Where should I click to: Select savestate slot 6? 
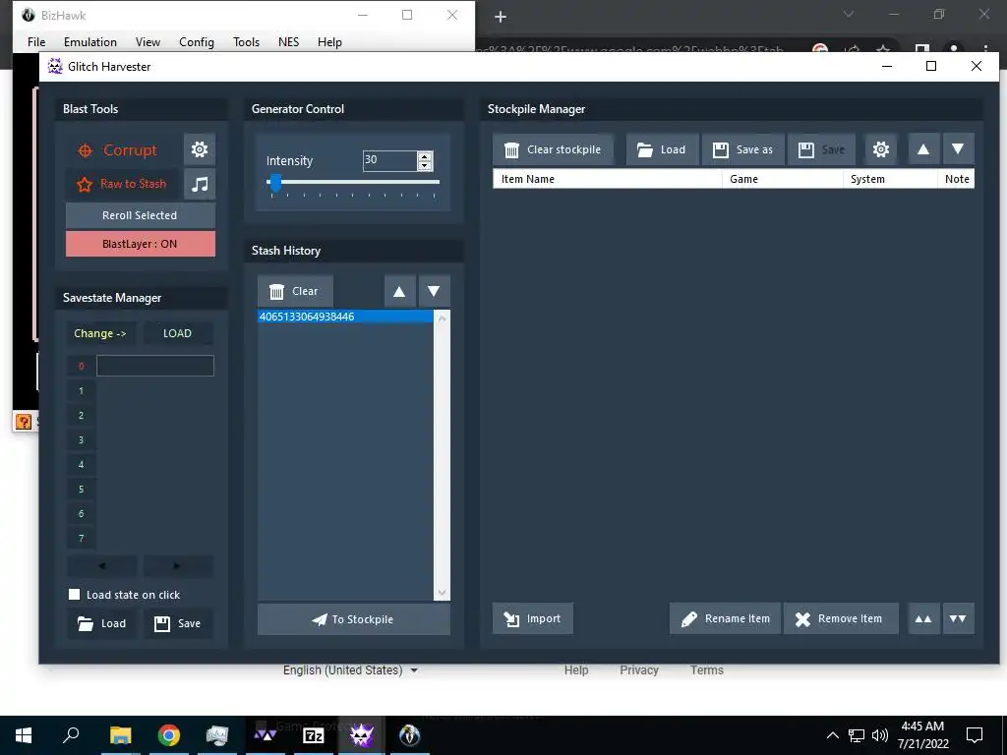pos(81,513)
